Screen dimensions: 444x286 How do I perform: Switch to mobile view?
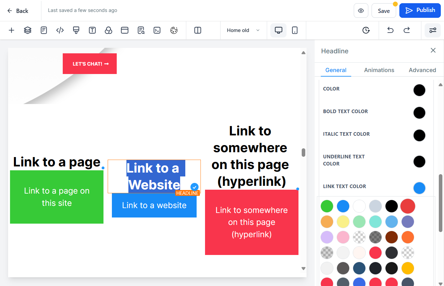[295, 30]
